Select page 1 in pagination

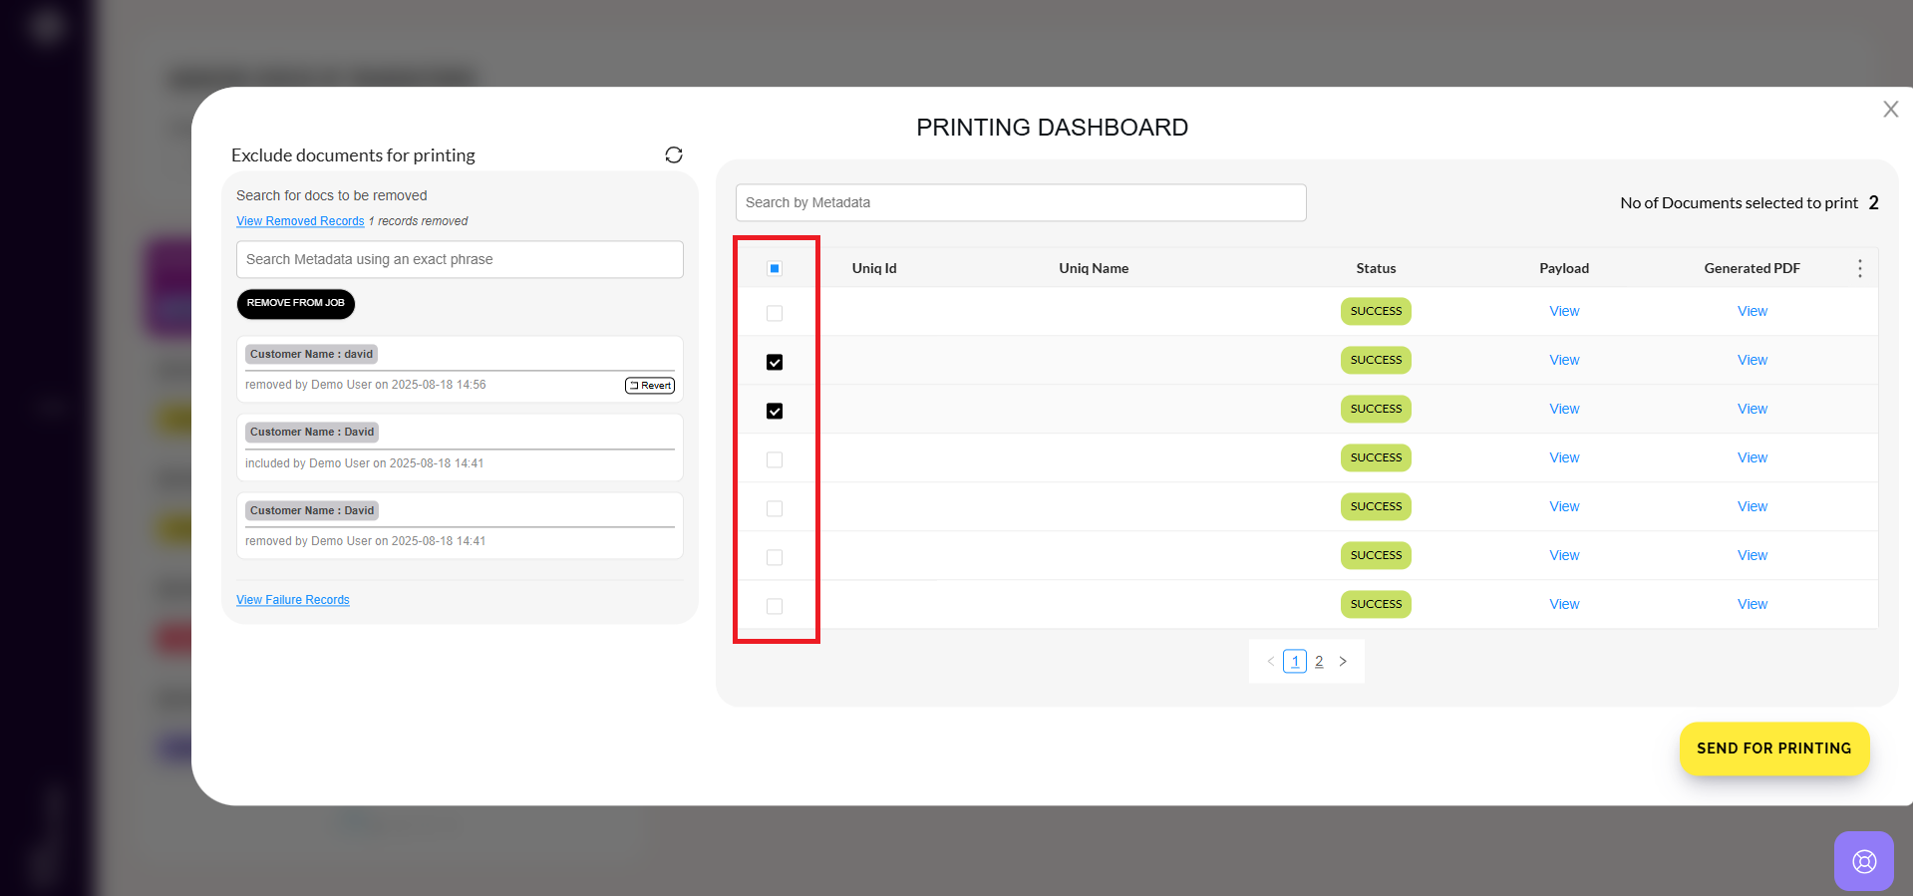coord(1295,661)
